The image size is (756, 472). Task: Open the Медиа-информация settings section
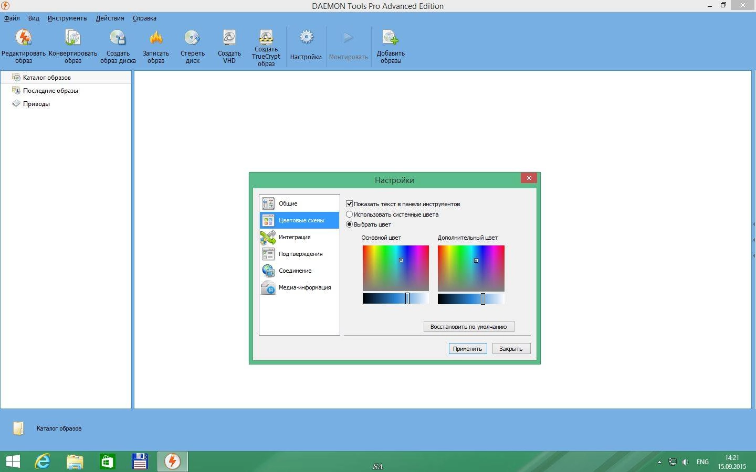(299, 287)
